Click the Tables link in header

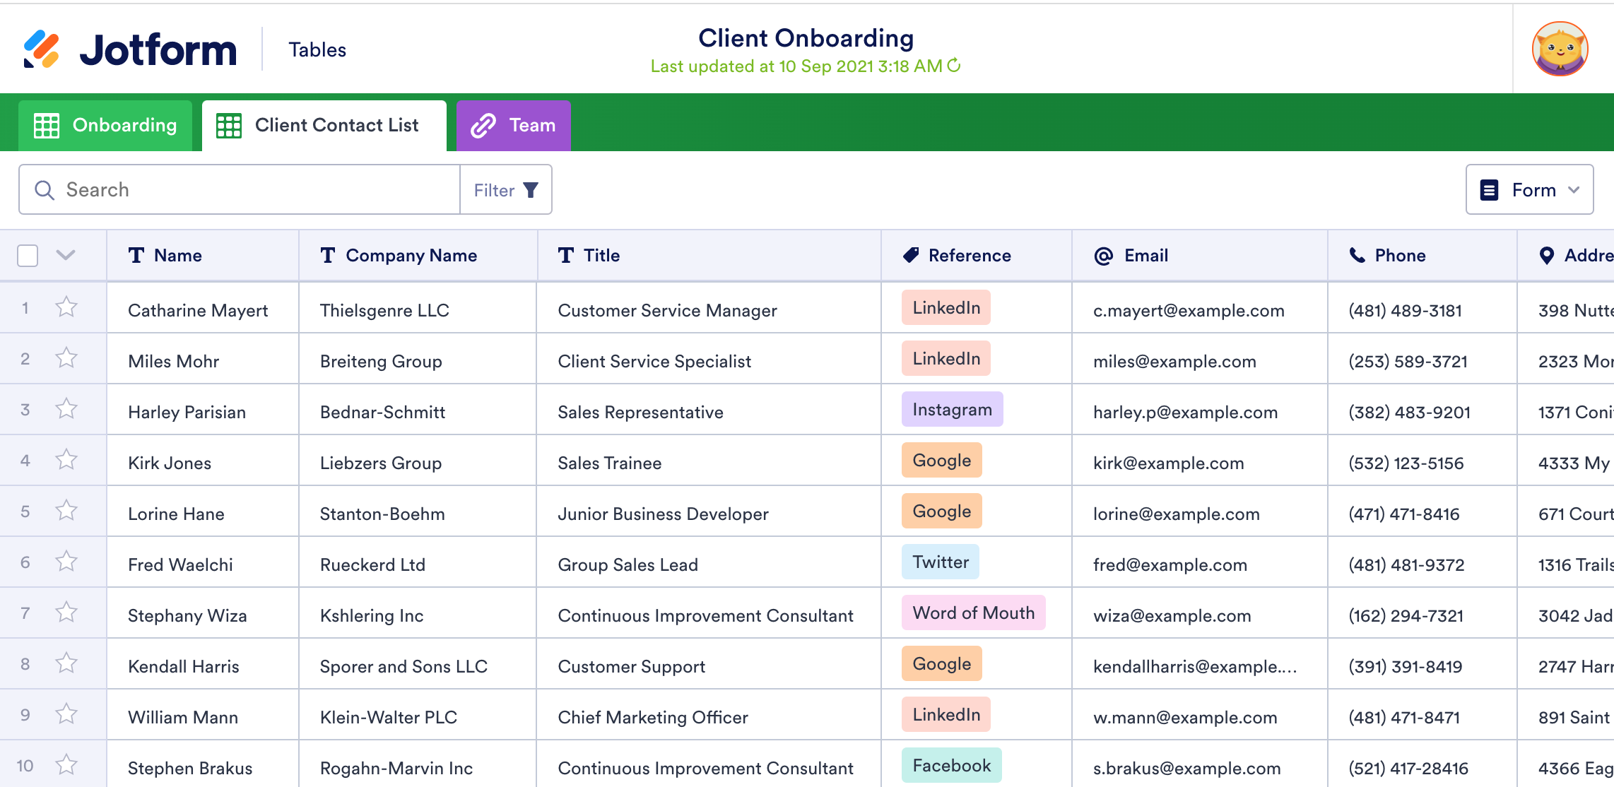pos(317,49)
